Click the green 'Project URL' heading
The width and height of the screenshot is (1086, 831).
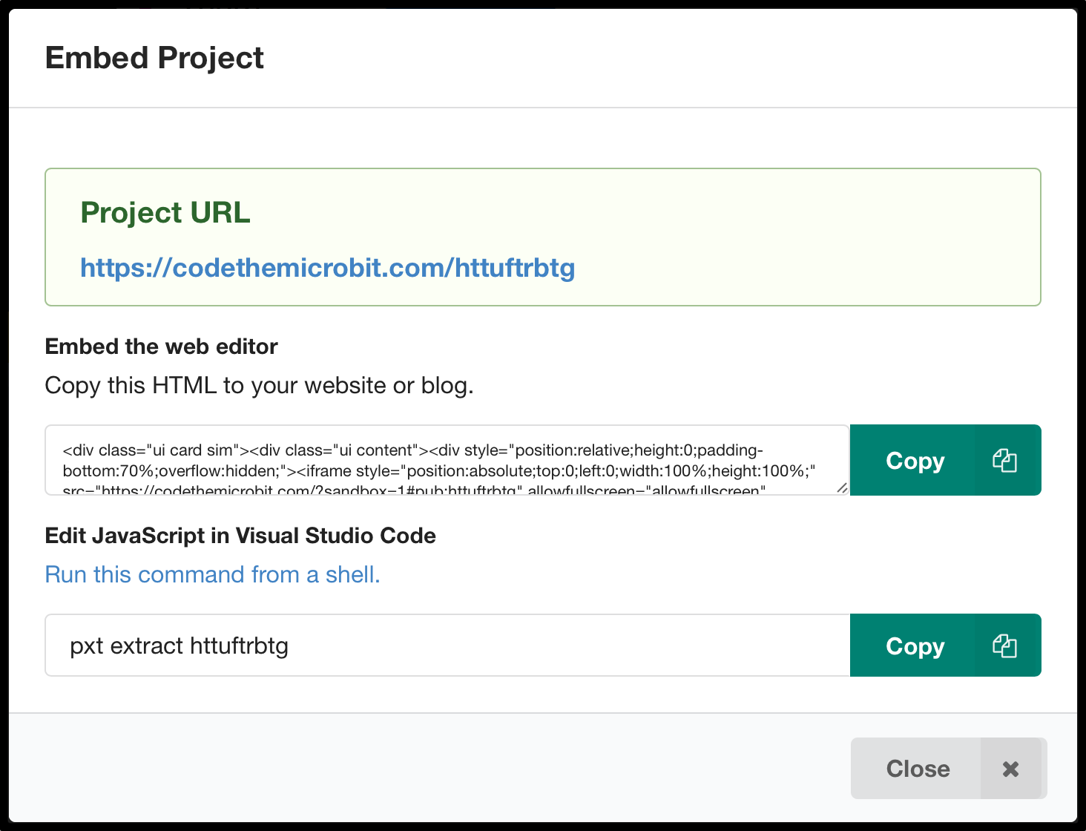coord(165,213)
